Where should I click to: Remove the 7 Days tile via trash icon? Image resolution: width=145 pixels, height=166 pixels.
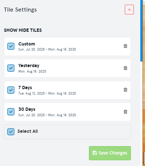(x=125, y=89)
